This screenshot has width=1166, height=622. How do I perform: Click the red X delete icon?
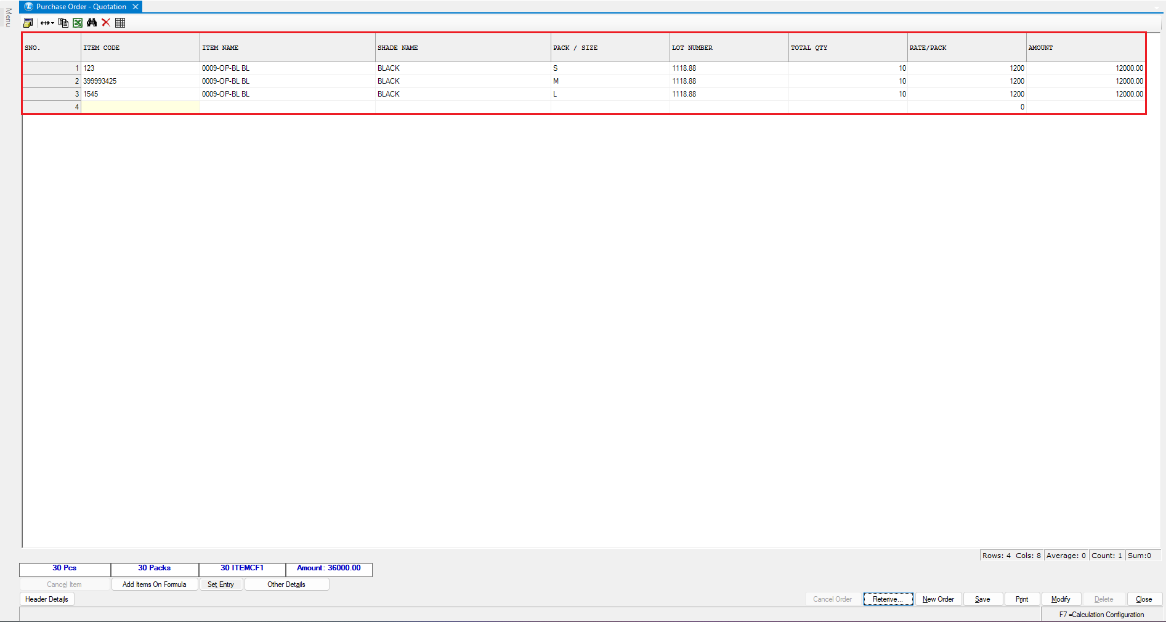pos(106,23)
